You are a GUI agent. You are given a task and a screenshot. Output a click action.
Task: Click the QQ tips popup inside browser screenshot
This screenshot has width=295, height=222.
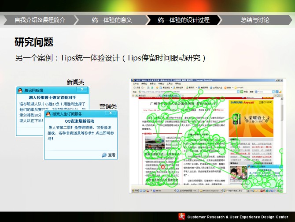(x=265, y=177)
